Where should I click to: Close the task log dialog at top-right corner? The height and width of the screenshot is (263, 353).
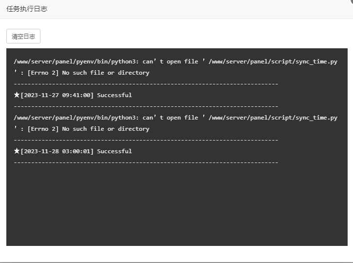tap(351, 1)
